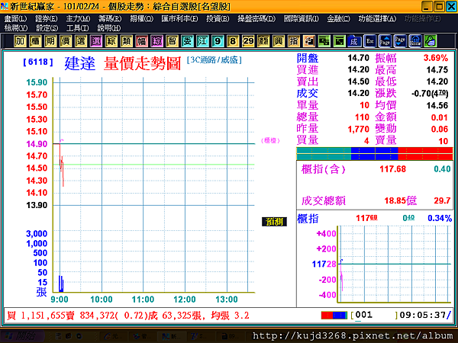Click the Esc toolbar button

point(369,41)
